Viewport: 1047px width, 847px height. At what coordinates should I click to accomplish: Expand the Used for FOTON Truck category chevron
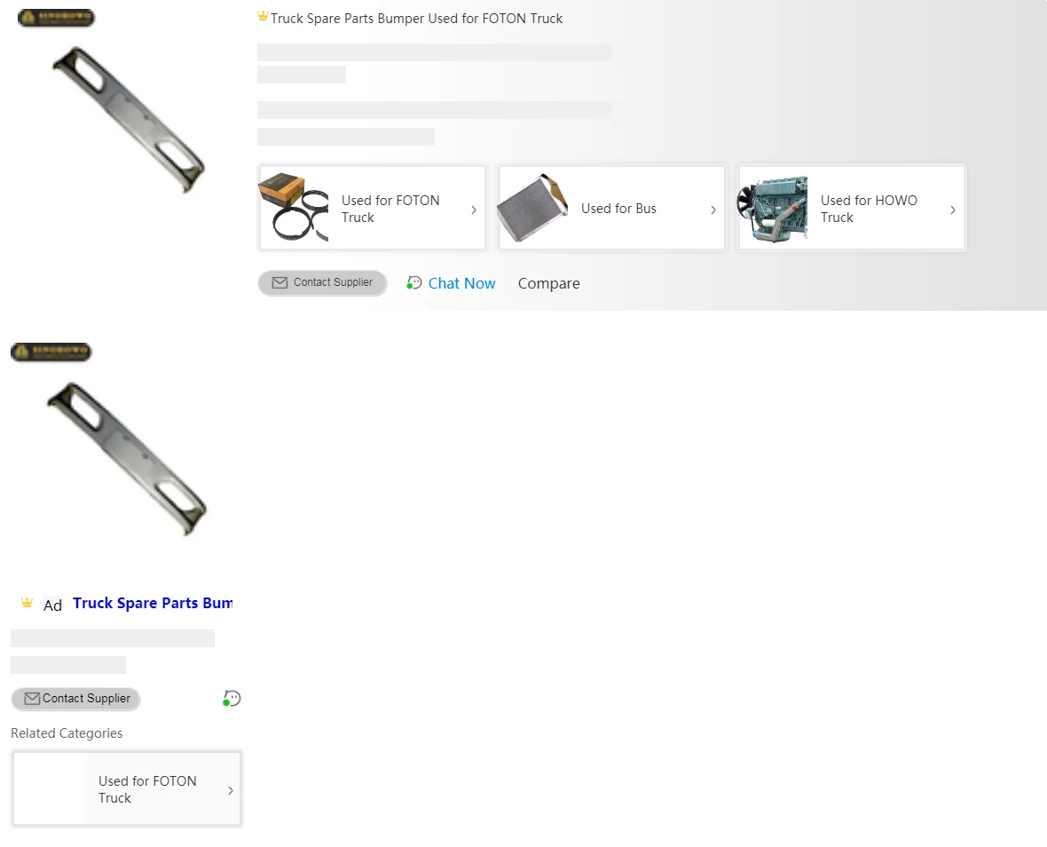(x=474, y=210)
